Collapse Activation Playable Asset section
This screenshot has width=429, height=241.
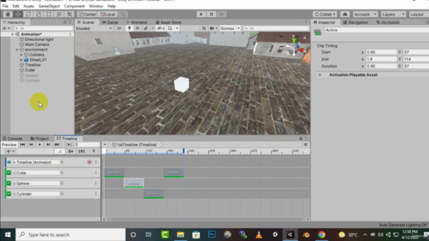click(320, 75)
